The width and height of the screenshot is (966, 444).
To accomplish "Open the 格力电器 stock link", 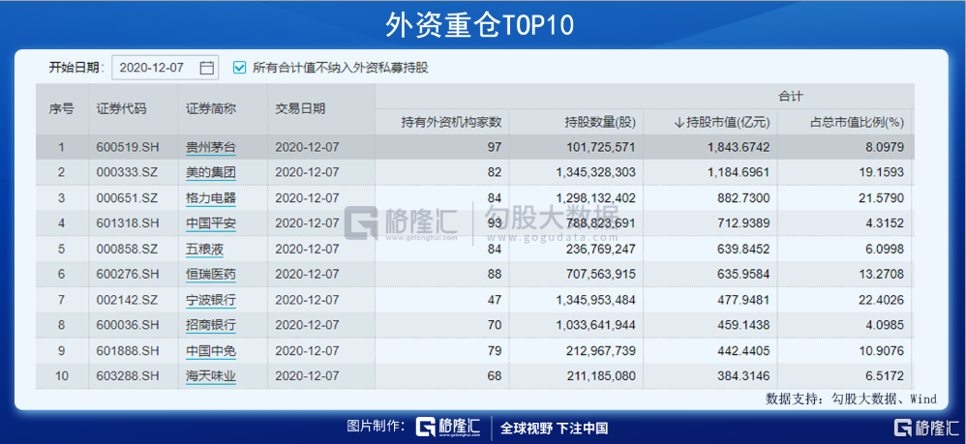I will click(x=211, y=198).
